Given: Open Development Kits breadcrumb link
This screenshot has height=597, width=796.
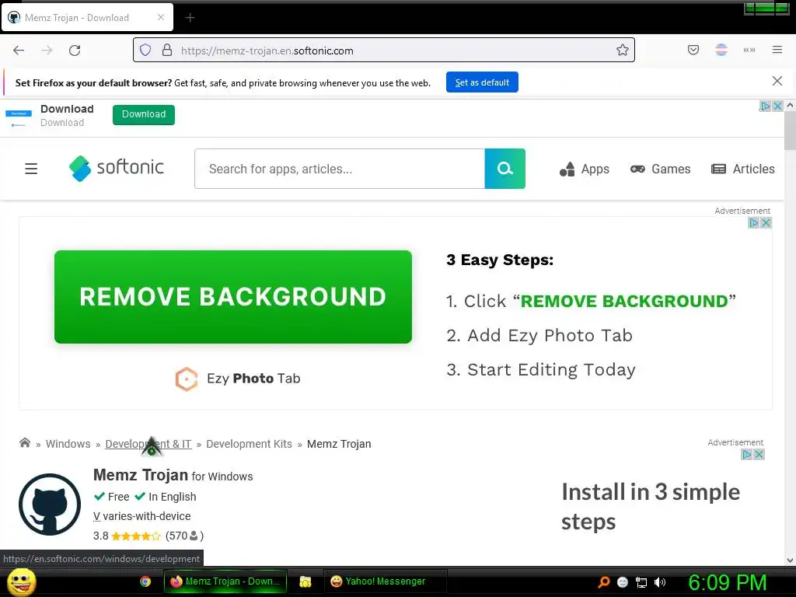Looking at the screenshot, I should (249, 444).
